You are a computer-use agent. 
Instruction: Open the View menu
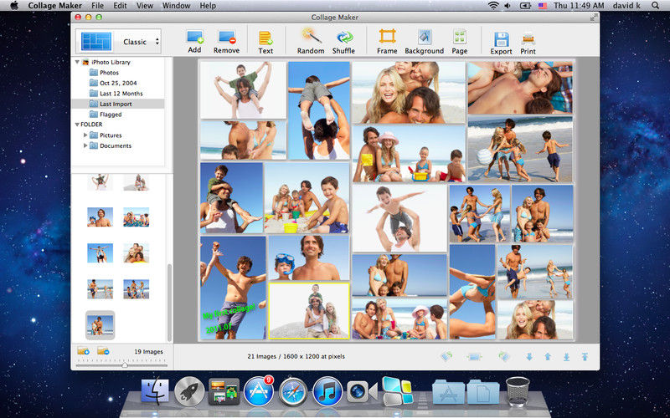click(x=145, y=6)
